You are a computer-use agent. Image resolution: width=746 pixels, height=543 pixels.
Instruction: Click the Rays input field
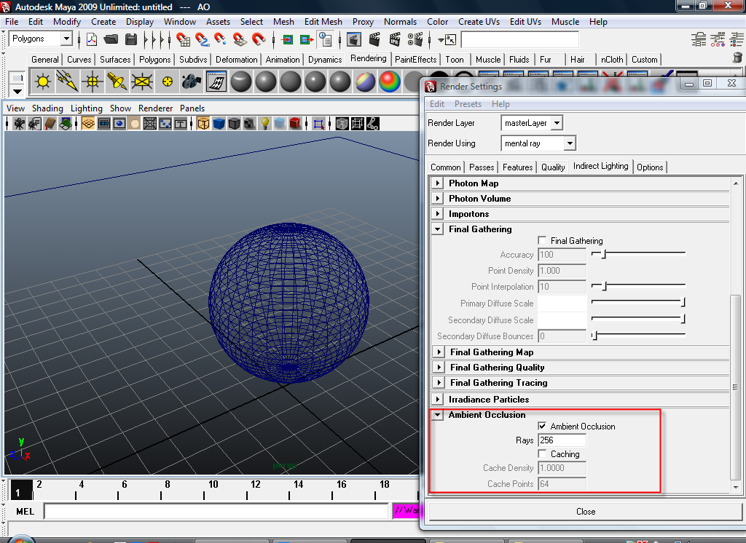point(562,440)
